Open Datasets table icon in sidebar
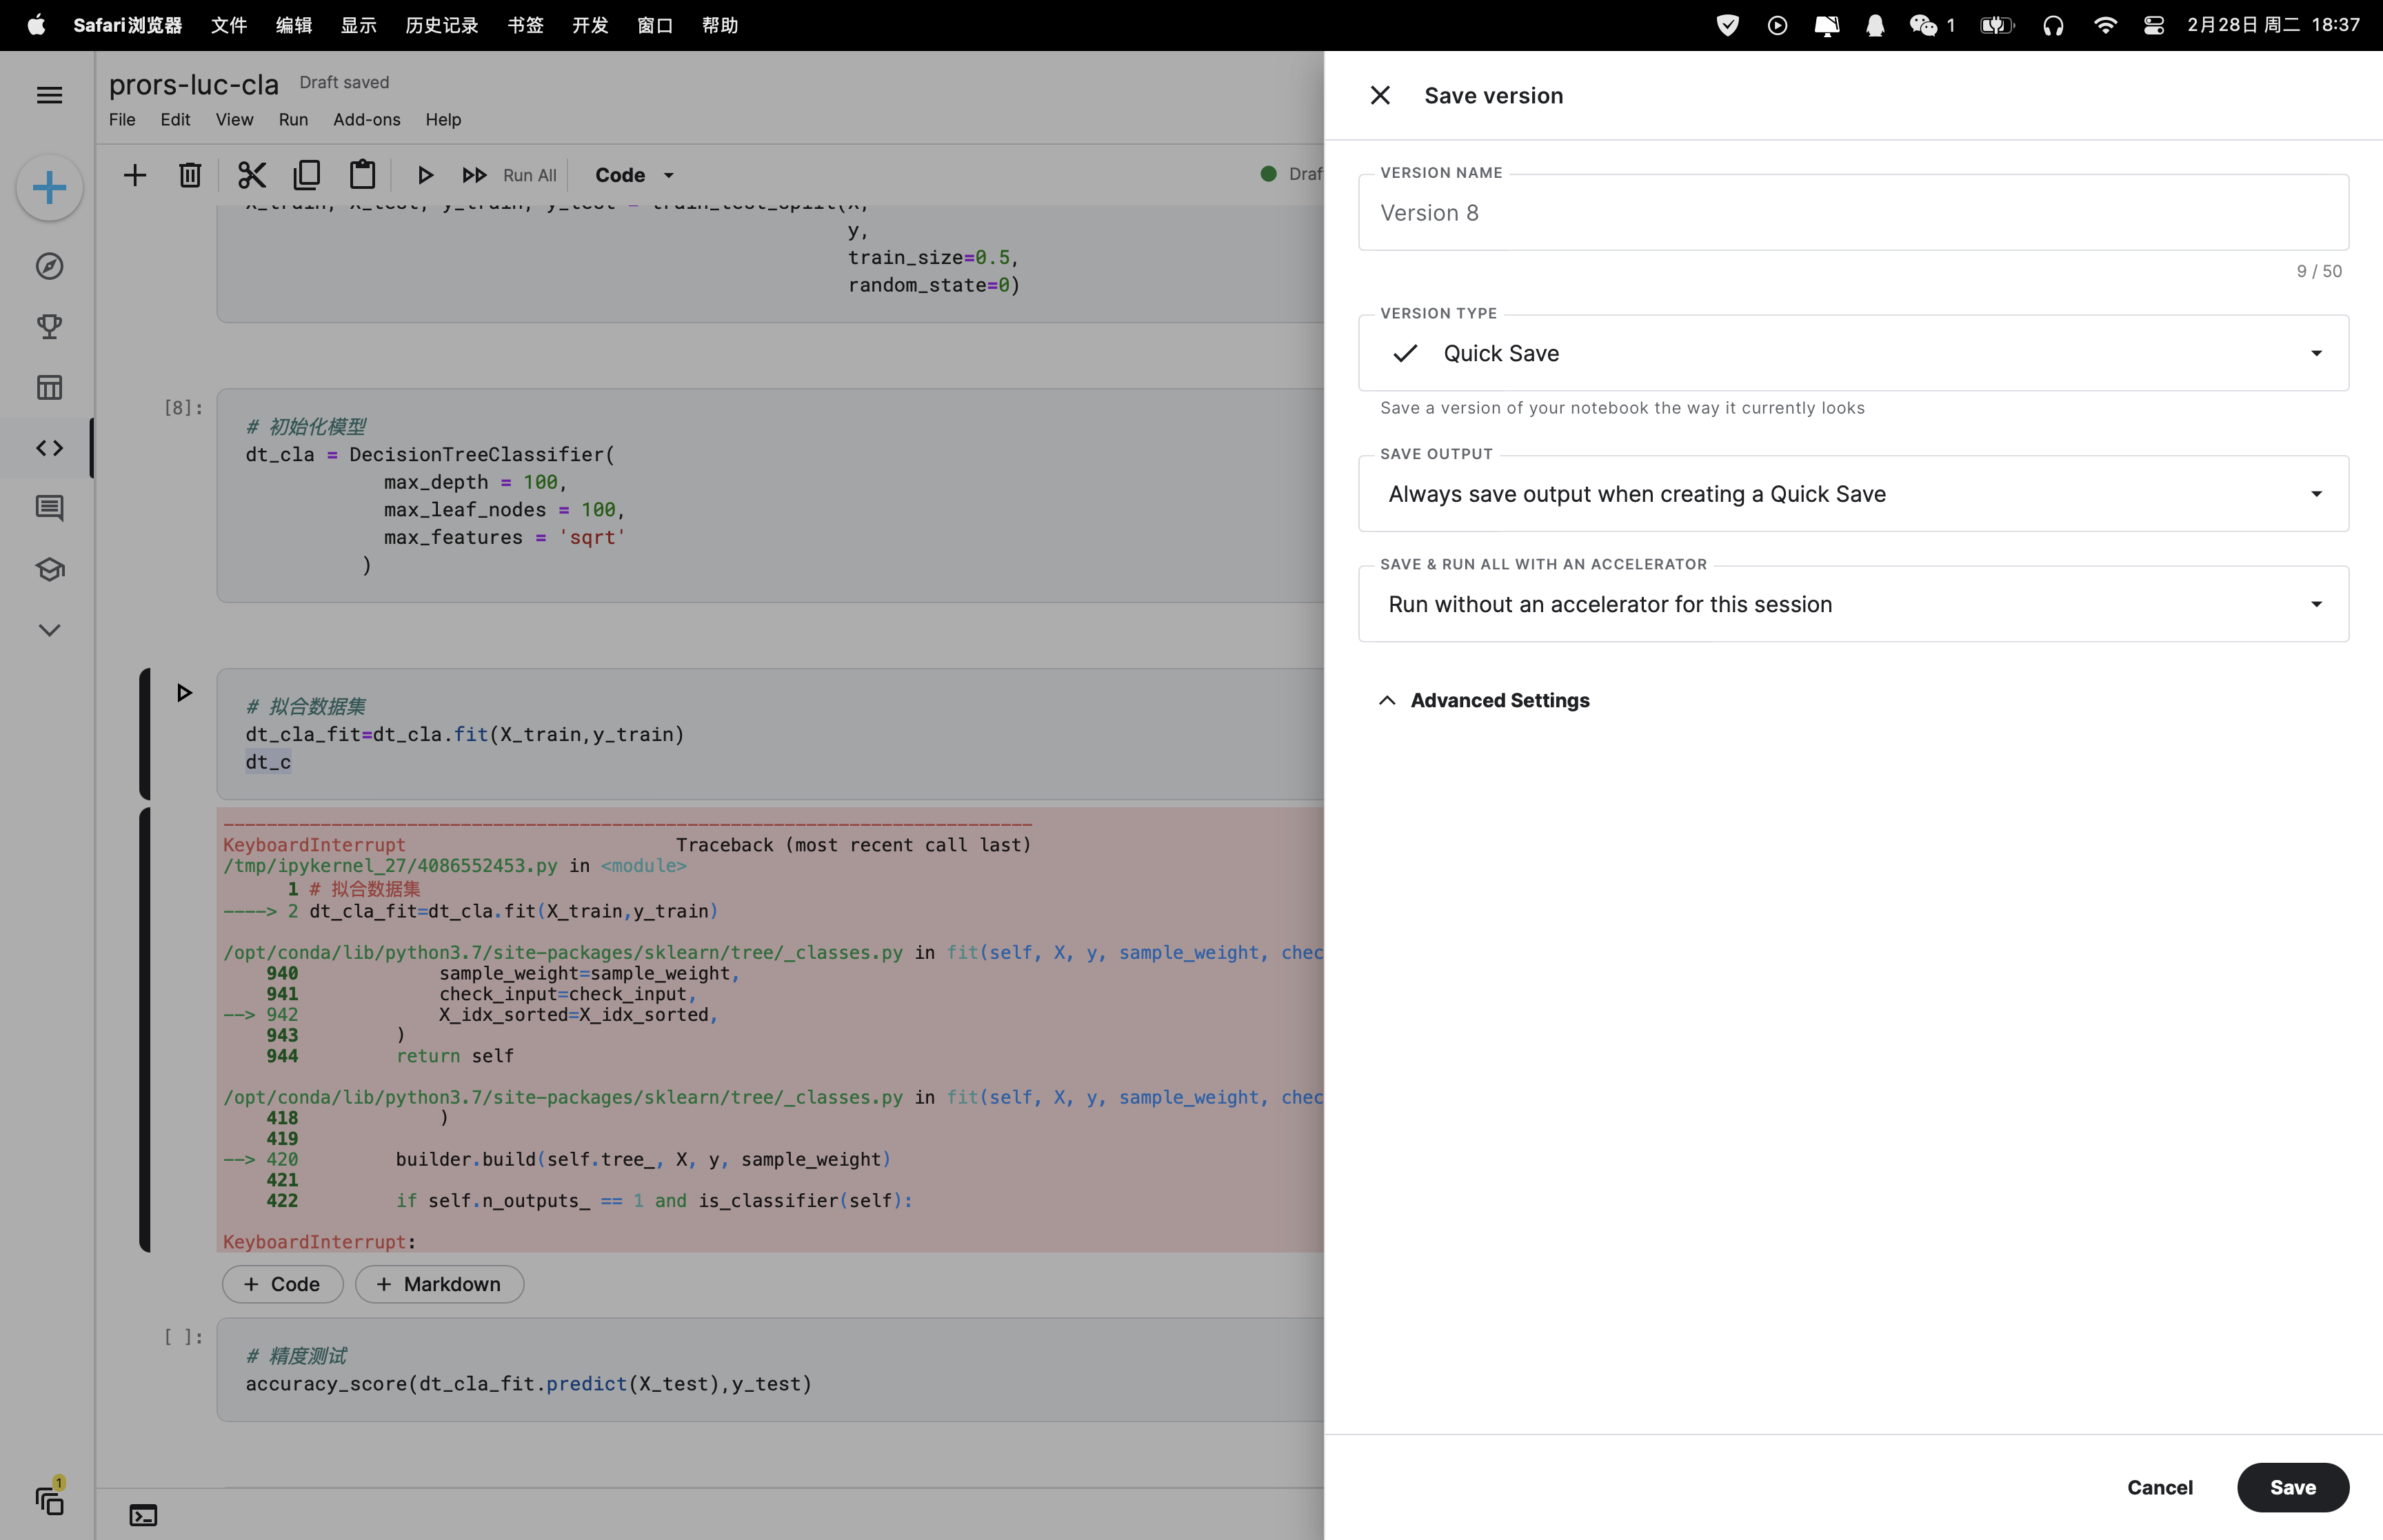2383x1540 pixels. (49, 387)
